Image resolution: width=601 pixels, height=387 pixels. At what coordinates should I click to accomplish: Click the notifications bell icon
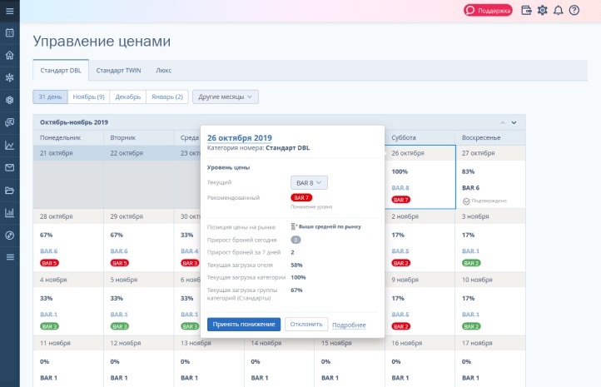point(558,10)
